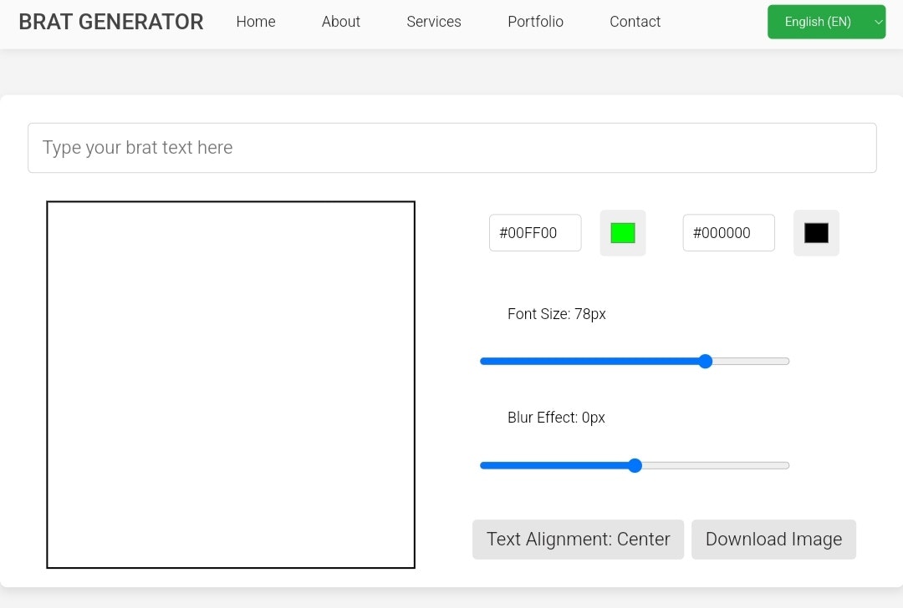Toggle Text Alignment from Center
The height and width of the screenshot is (608, 903).
point(578,539)
